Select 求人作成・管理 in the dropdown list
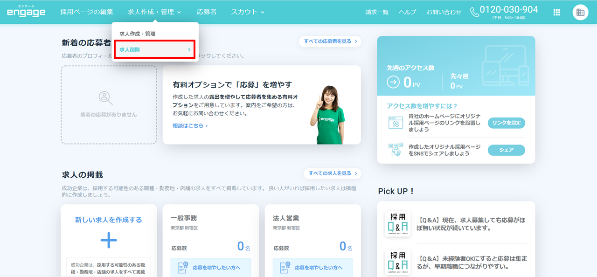 [x=138, y=34]
